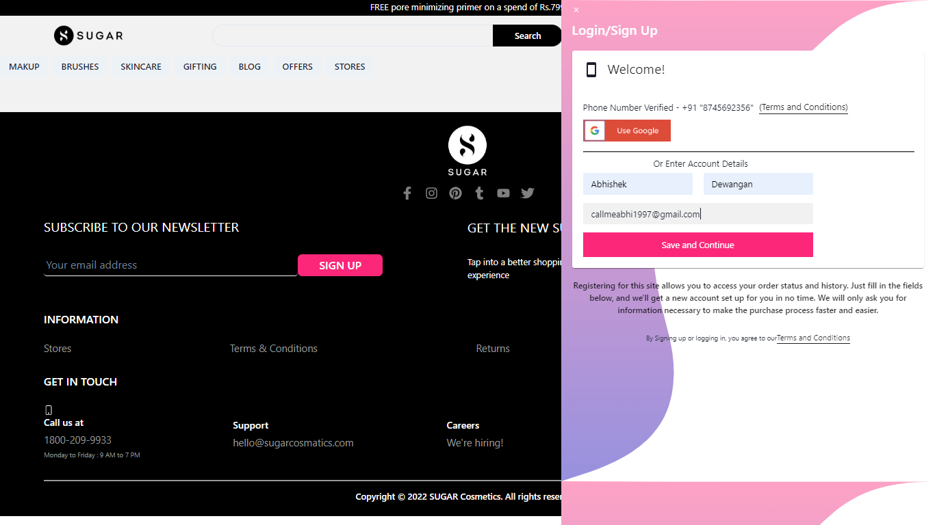Viewport: 935px width, 525px height.
Task: Click the copyright 2022 SUGAR Cosmetics text
Action: pyautogui.click(x=459, y=497)
